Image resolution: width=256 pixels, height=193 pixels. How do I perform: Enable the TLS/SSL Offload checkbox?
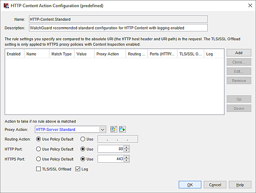click(39, 169)
